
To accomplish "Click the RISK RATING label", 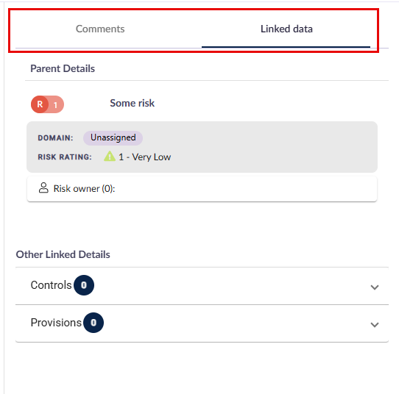I will (65, 157).
